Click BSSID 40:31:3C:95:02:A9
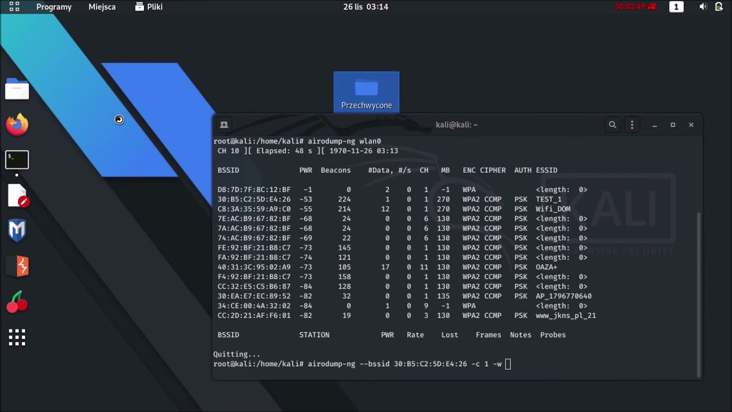The width and height of the screenshot is (732, 412). pyautogui.click(x=254, y=267)
